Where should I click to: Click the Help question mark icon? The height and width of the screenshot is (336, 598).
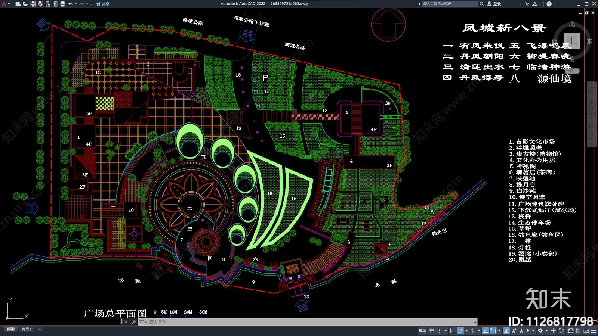click(x=549, y=4)
